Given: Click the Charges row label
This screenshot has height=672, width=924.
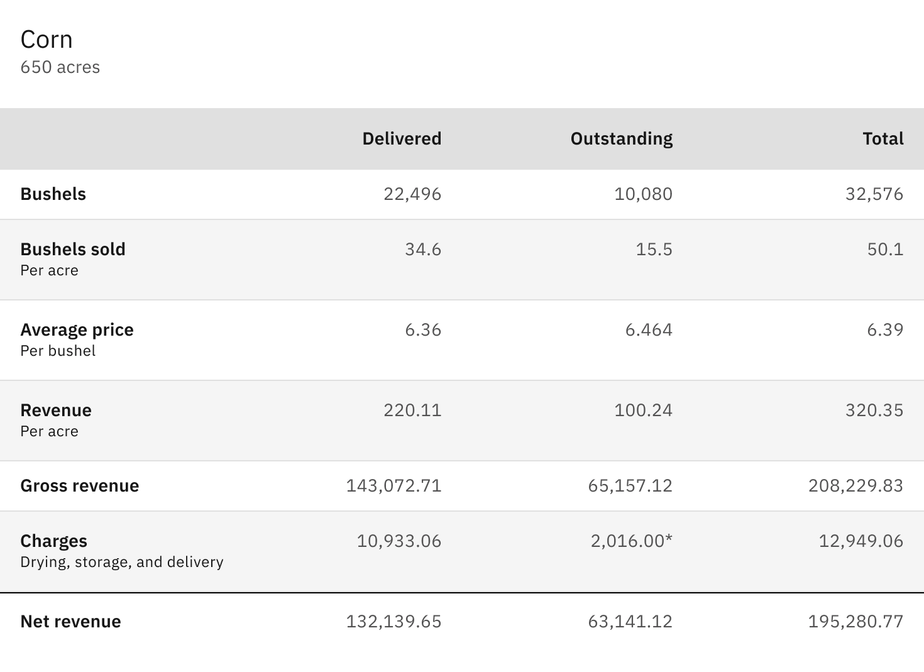Looking at the screenshot, I should click(x=54, y=541).
